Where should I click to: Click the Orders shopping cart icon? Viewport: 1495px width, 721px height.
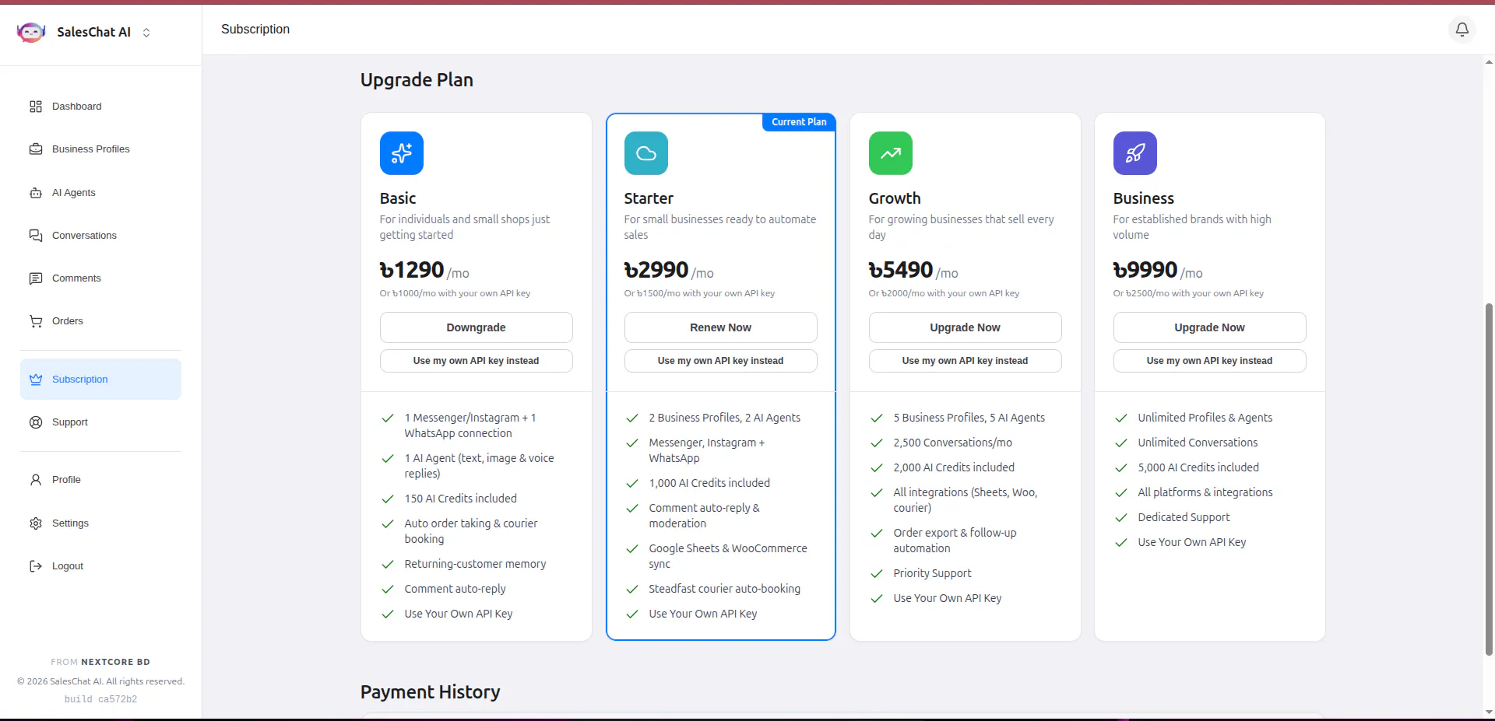pos(36,321)
